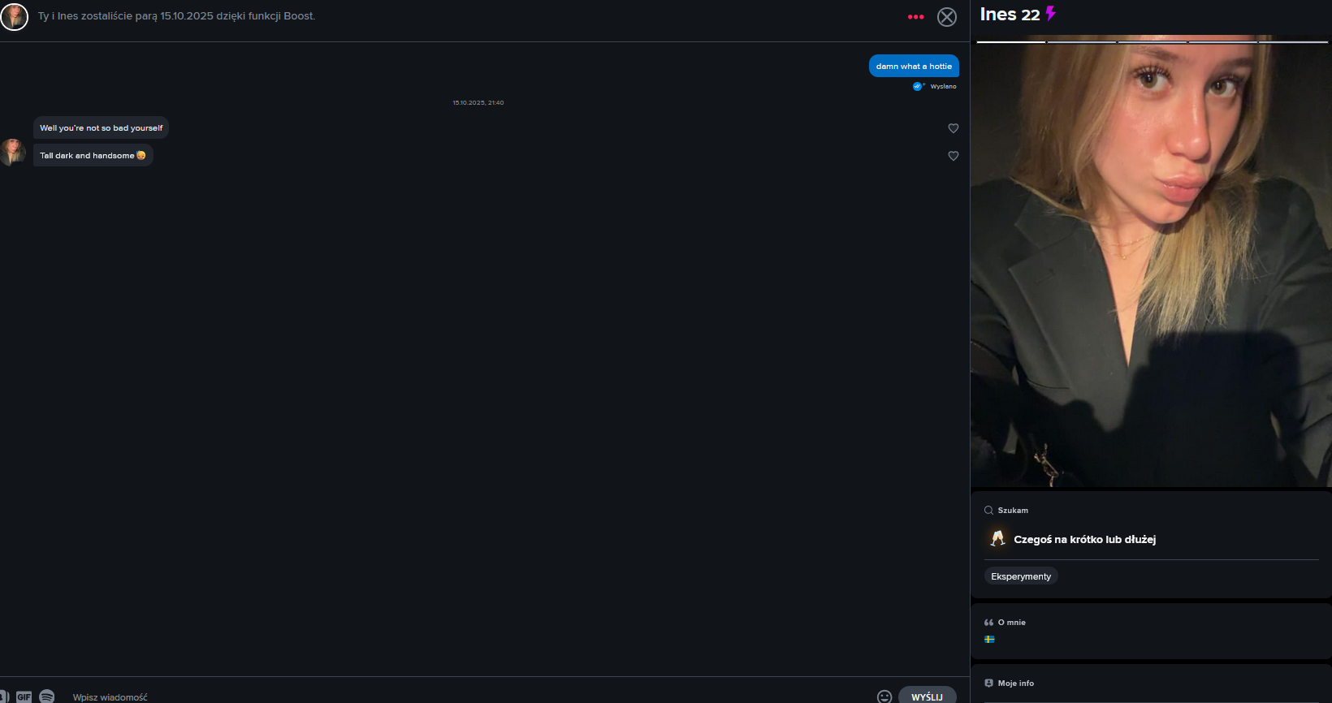Click the 'Well you're not so bad yourself' bubble
Screen dimensions: 1332x703
(101, 128)
